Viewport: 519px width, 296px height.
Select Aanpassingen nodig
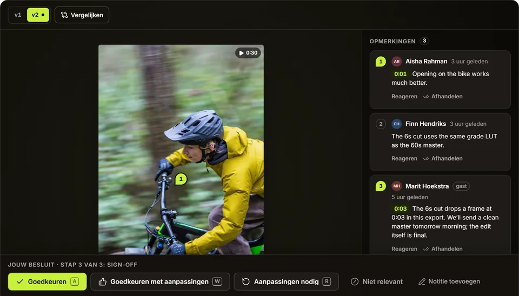pyautogui.click(x=286, y=281)
